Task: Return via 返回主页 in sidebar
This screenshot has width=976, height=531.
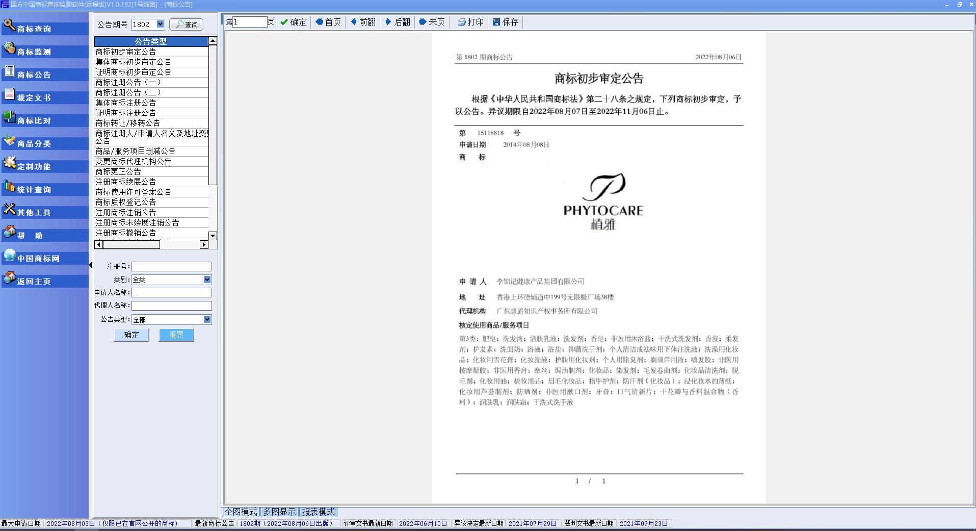Action: pyautogui.click(x=45, y=280)
